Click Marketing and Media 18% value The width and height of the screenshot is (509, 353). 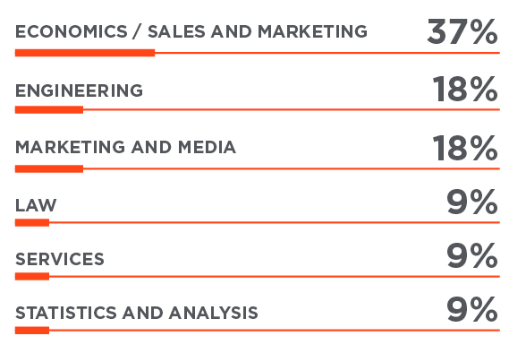(x=465, y=148)
